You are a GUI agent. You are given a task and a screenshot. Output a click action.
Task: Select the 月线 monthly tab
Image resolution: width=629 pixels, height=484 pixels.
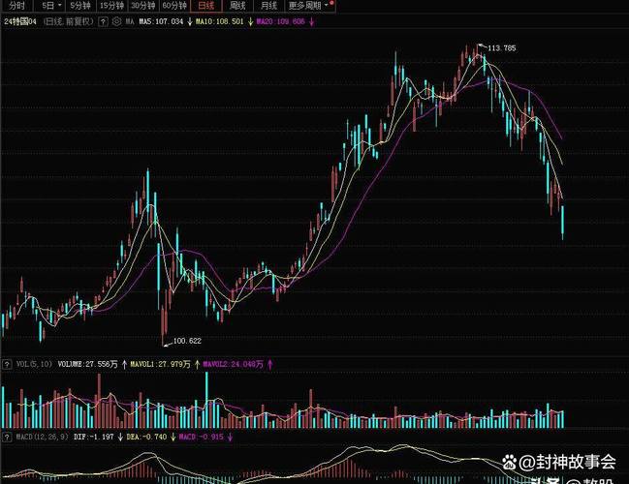(x=268, y=6)
